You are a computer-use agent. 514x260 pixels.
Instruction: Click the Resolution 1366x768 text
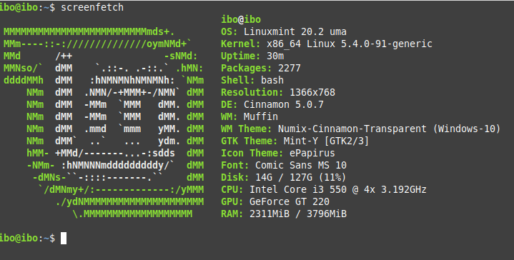pyautogui.click(x=278, y=92)
